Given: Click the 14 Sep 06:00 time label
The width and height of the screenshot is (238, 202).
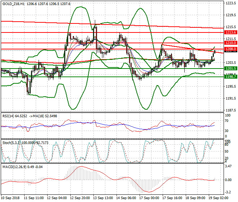Looking at the screenshot, I should coord(126,198).
